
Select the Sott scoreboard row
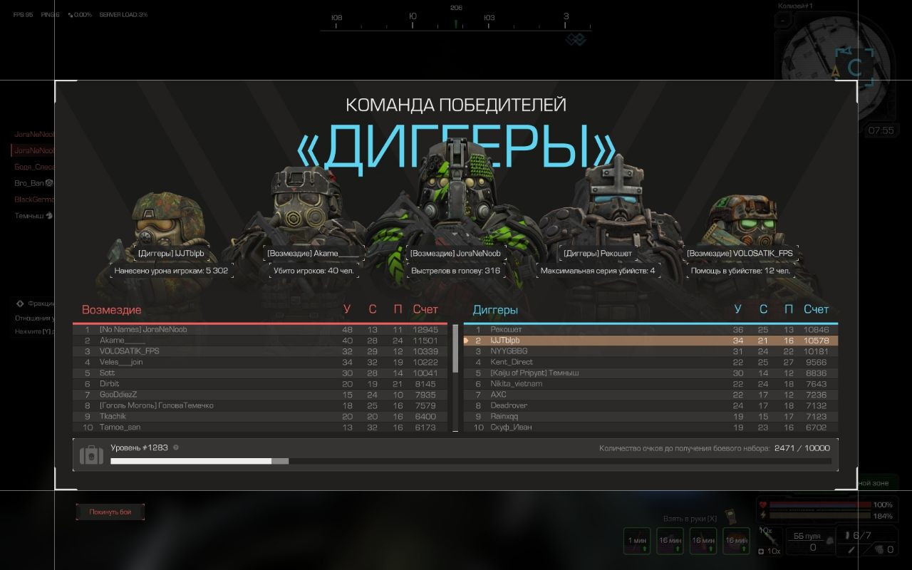coord(260,373)
